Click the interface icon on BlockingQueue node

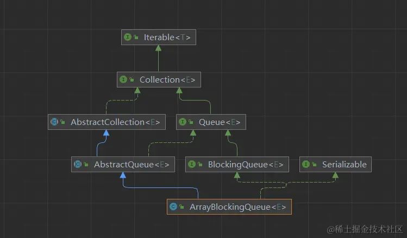point(192,164)
